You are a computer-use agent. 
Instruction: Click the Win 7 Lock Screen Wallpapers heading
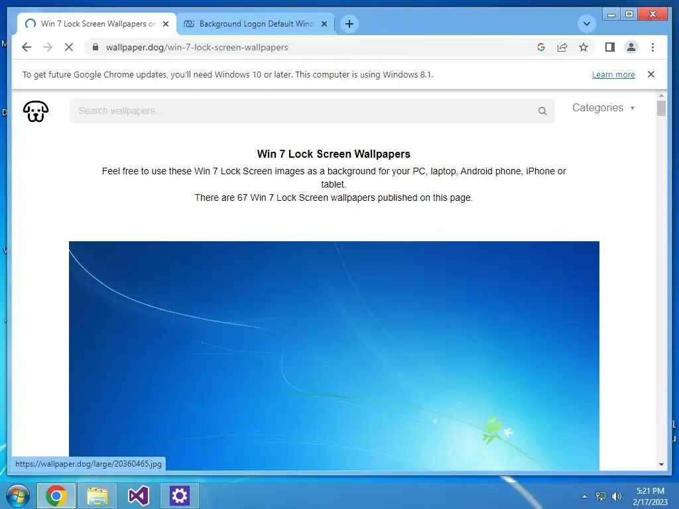pos(334,154)
